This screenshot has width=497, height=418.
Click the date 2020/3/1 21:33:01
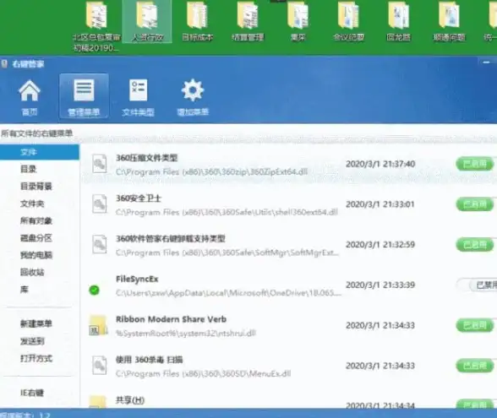(380, 204)
